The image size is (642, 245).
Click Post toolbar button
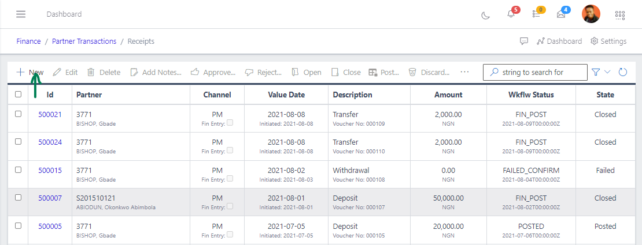pyautogui.click(x=384, y=72)
